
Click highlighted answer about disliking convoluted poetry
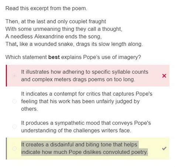pos(84,148)
